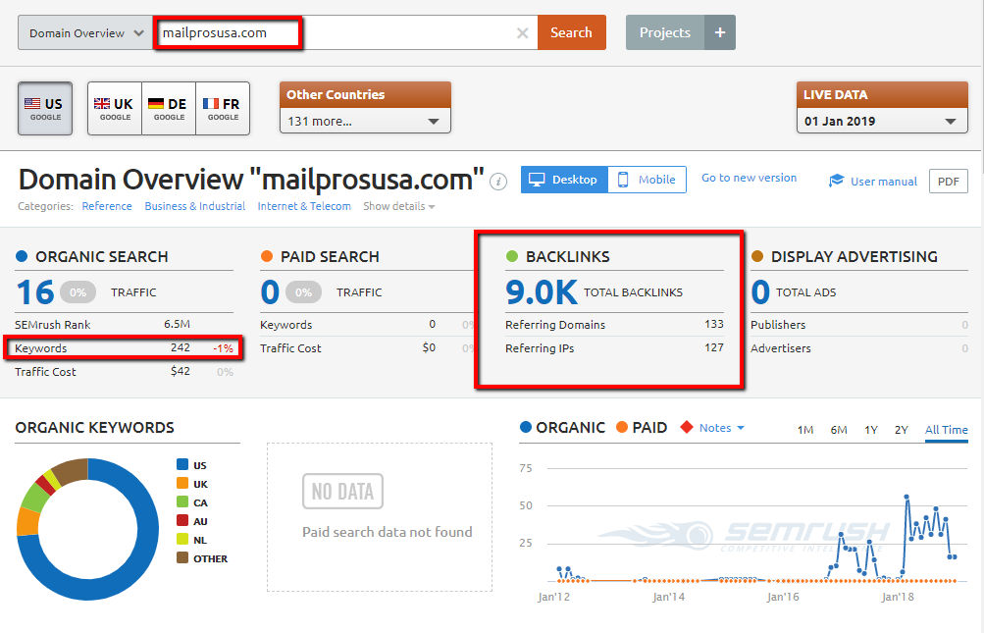Click into the mailprosusa.com search input
984x633 pixels.
point(345,33)
